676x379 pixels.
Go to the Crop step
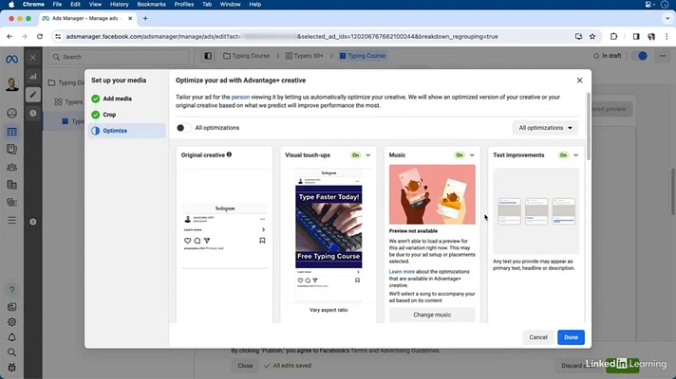coord(110,115)
